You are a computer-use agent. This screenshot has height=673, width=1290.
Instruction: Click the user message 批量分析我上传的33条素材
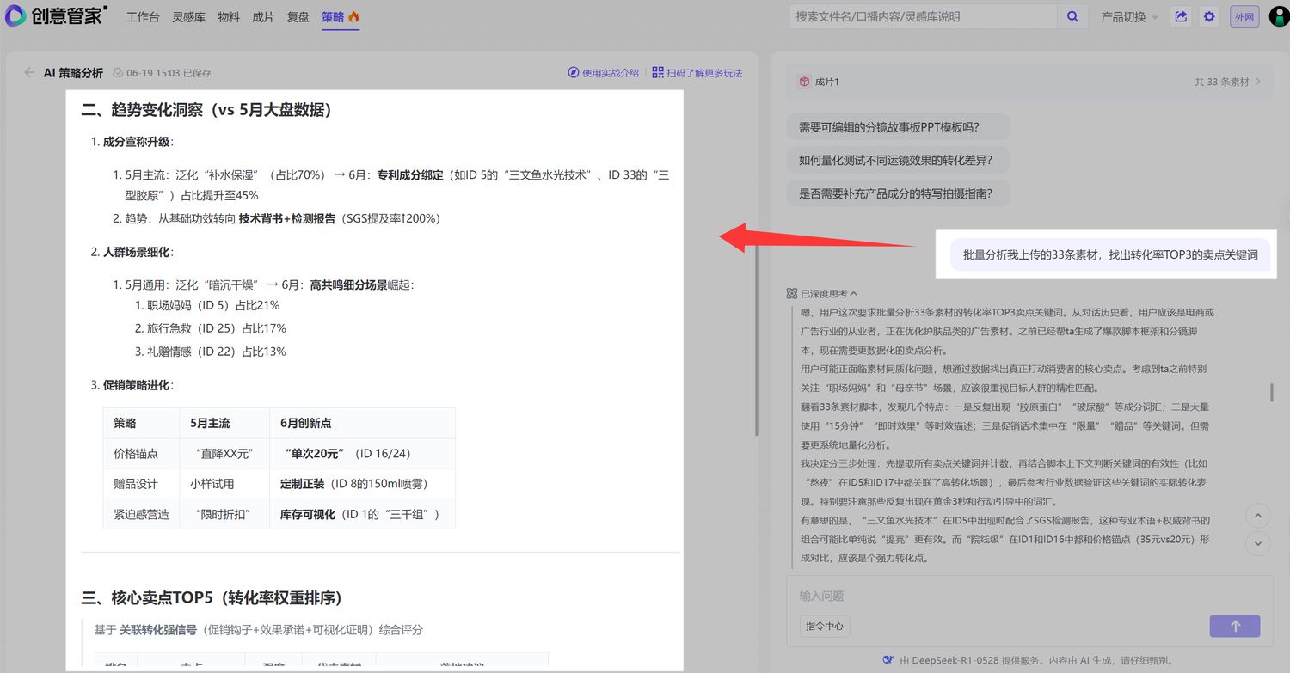click(1110, 254)
